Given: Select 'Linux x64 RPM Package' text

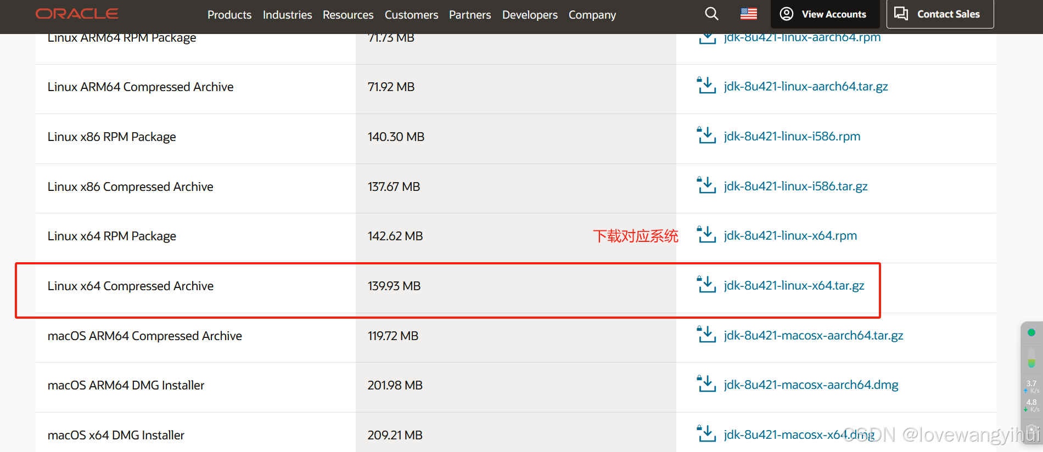Looking at the screenshot, I should pyautogui.click(x=112, y=236).
